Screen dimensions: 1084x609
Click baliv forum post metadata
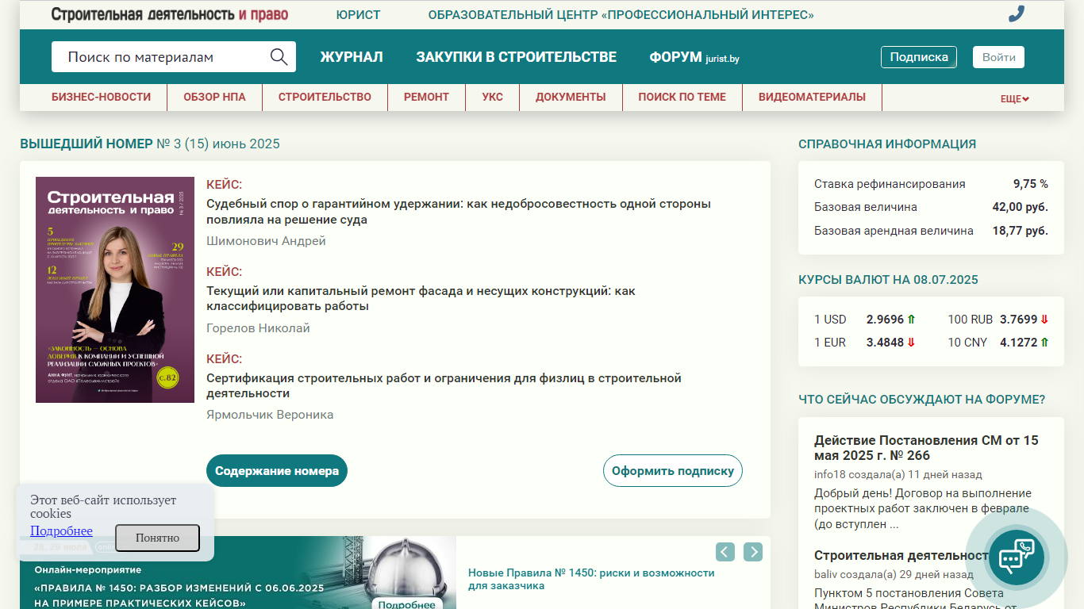894,574
